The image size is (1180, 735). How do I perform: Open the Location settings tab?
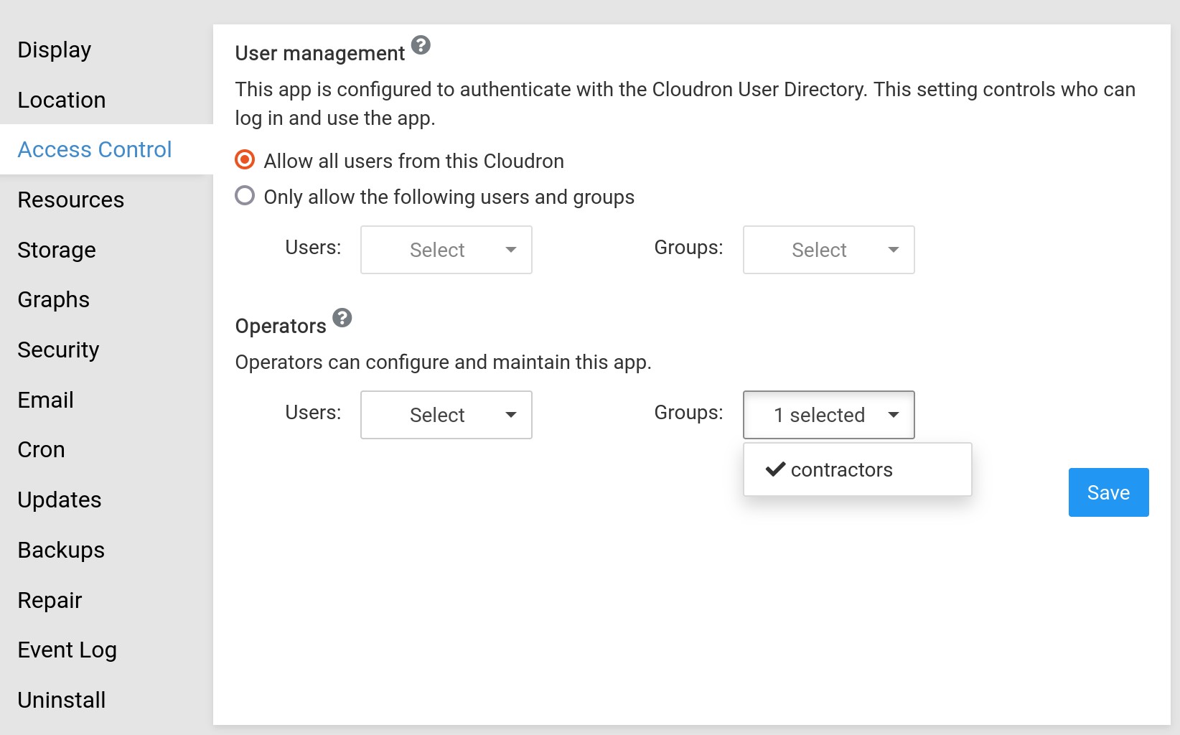[62, 100]
